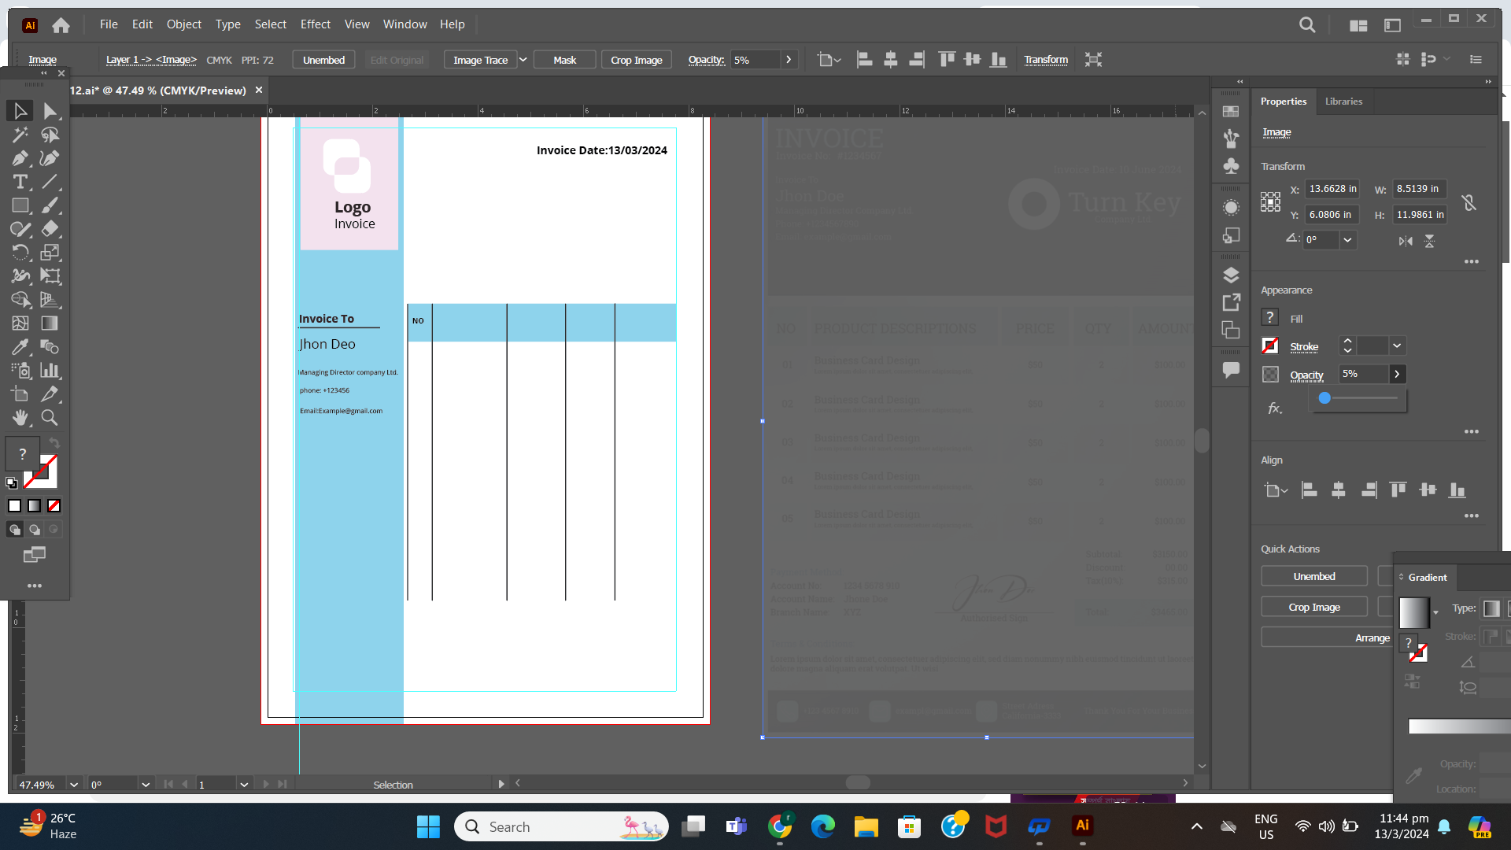Open more Align options
The width and height of the screenshot is (1511, 850).
pyautogui.click(x=1471, y=516)
